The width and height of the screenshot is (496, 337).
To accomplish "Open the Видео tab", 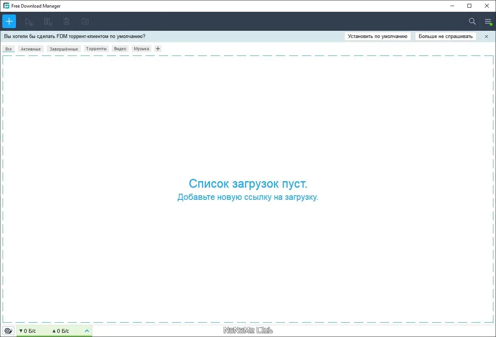I will (x=120, y=49).
